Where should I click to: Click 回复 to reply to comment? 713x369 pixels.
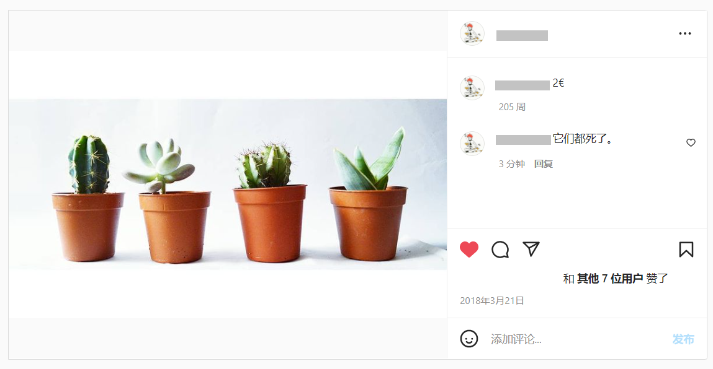point(544,164)
